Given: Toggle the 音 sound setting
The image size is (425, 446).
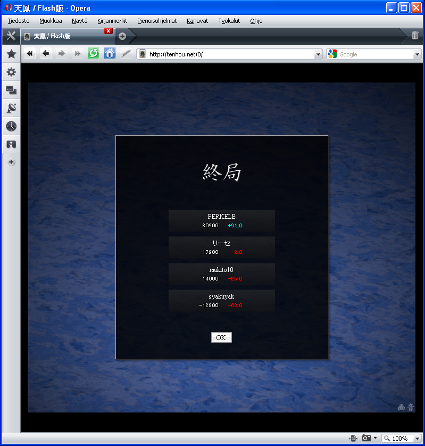Looking at the screenshot, I should click(x=410, y=408).
